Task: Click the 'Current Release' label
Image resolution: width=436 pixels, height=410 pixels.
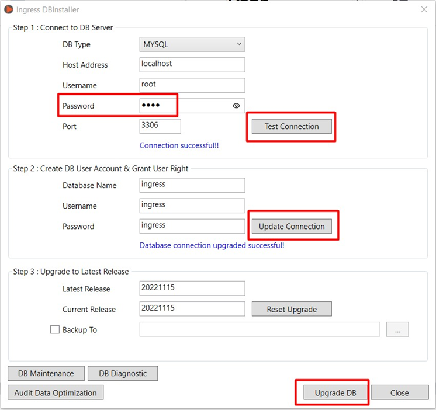Action: click(x=89, y=310)
